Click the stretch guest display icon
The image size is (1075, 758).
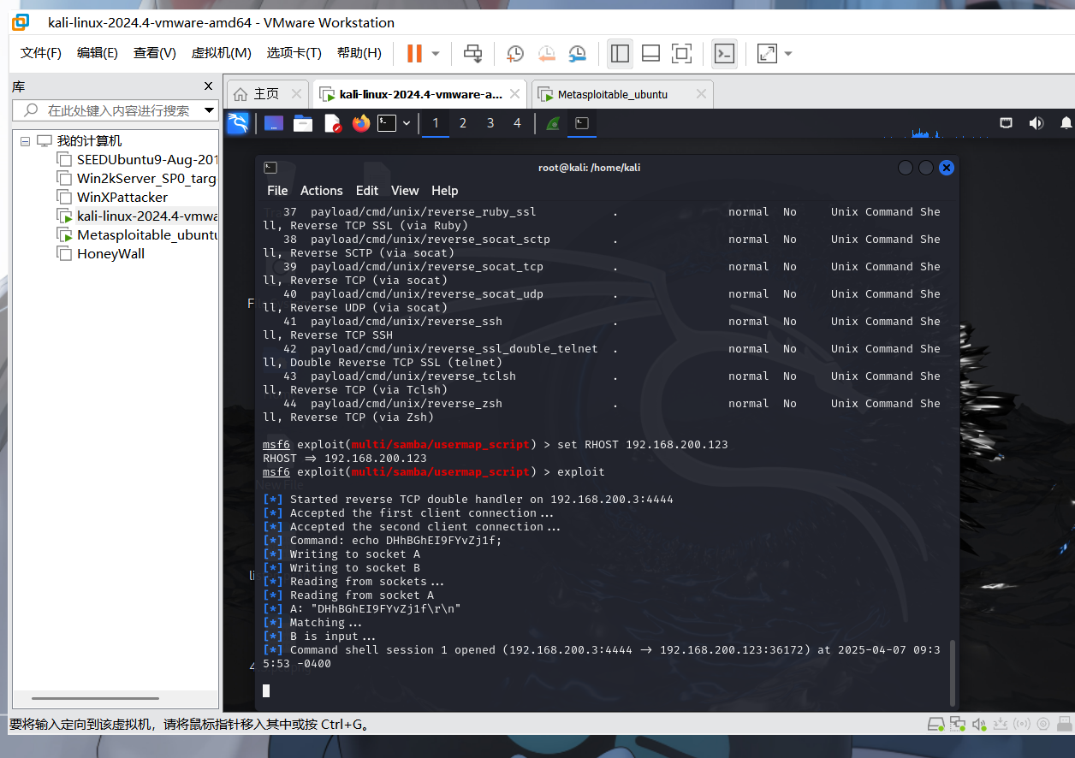(x=767, y=54)
